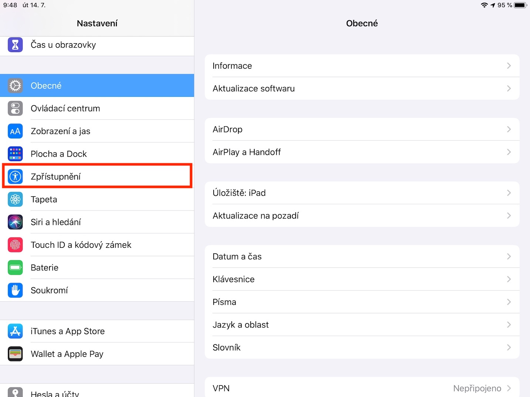Tap the Zobrazení a jas AA icon
Viewport: 530px width, 397px height.
pyautogui.click(x=15, y=131)
